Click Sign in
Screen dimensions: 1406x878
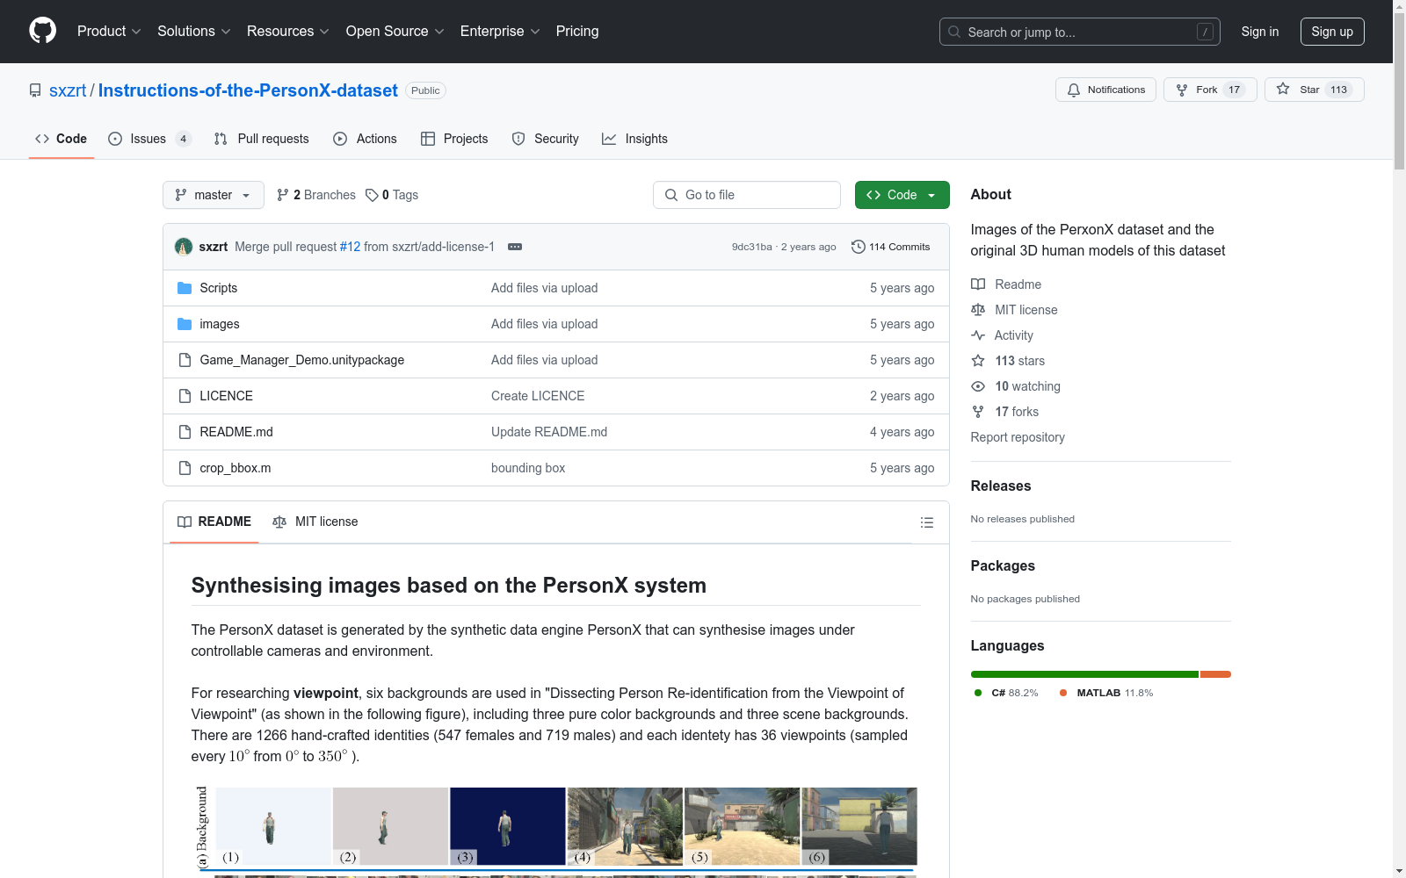(x=1260, y=32)
